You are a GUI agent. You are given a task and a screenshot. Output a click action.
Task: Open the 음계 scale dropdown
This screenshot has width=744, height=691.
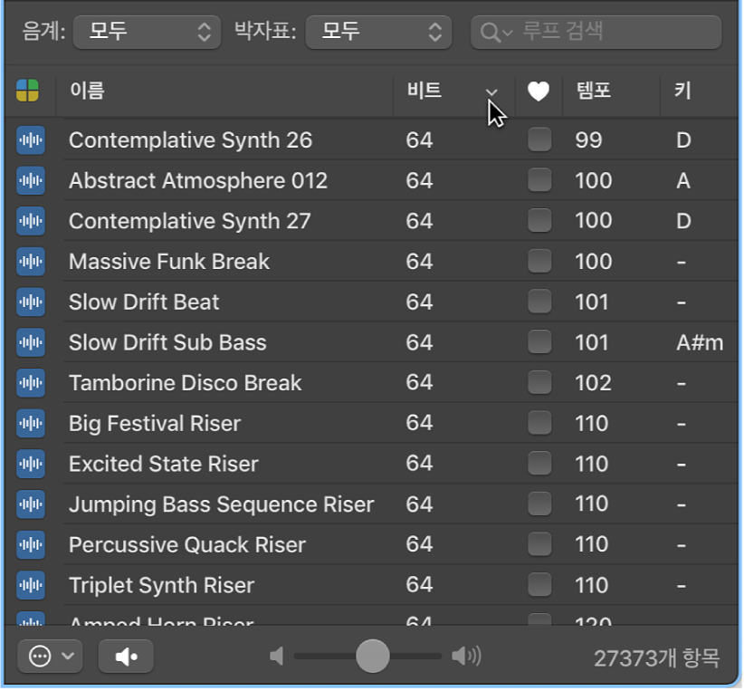pos(146,33)
